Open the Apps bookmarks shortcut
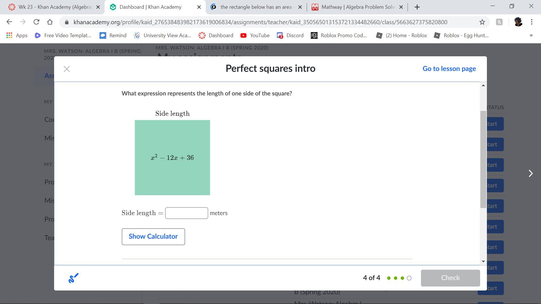 click(17, 35)
